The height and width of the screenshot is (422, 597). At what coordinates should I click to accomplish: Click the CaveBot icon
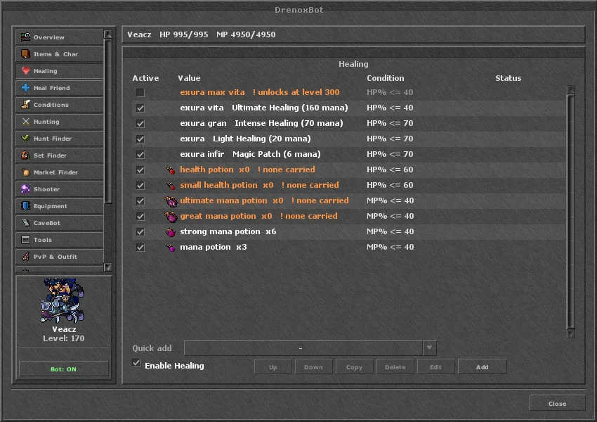tap(25, 223)
